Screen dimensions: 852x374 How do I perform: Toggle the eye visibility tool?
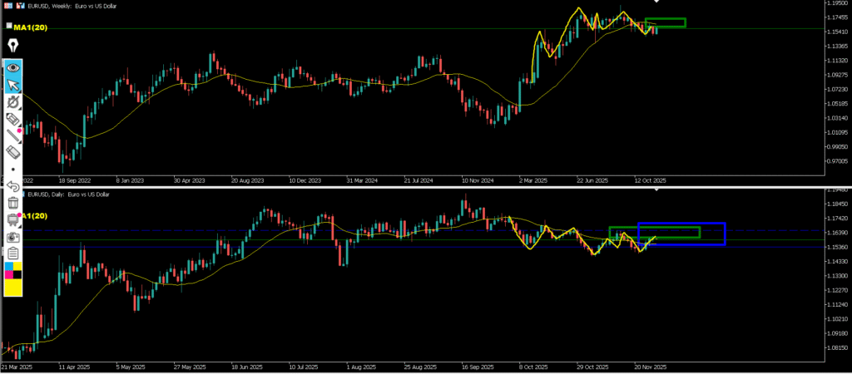coord(13,67)
